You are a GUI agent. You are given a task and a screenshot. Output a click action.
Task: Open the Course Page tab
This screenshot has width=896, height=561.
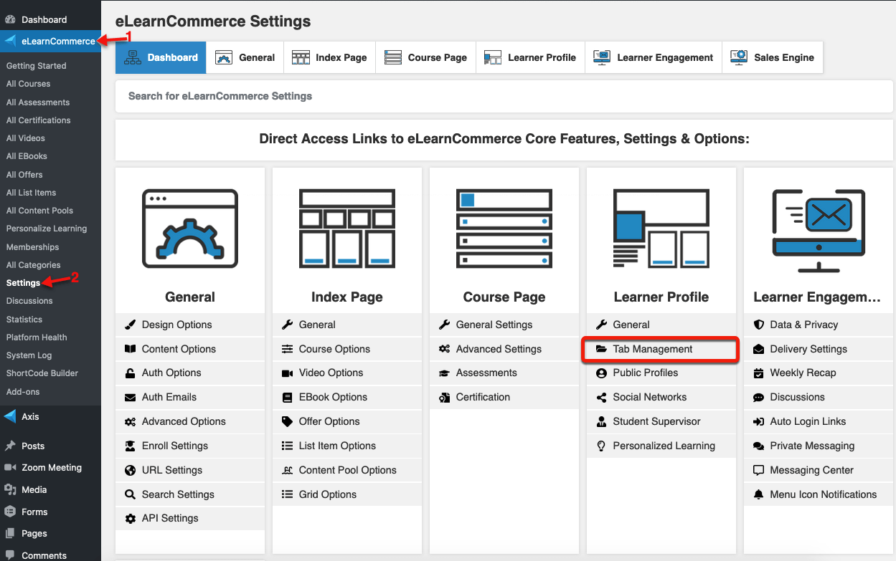point(426,57)
